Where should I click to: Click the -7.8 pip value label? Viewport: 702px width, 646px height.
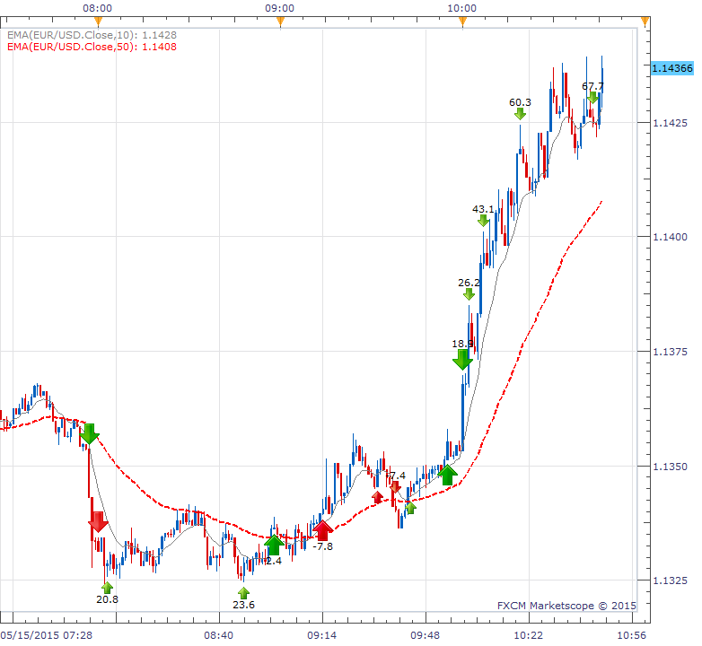coord(323,546)
